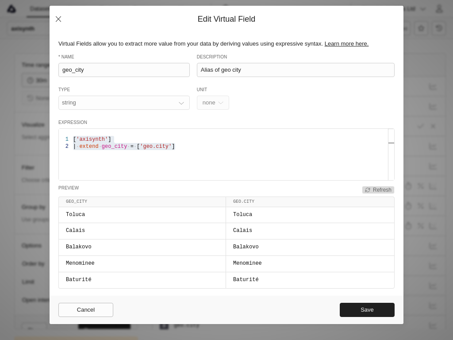This screenshot has height=340, width=453.
Task: Click the history icon behind the dialog
Action: pyautogui.click(x=439, y=28)
